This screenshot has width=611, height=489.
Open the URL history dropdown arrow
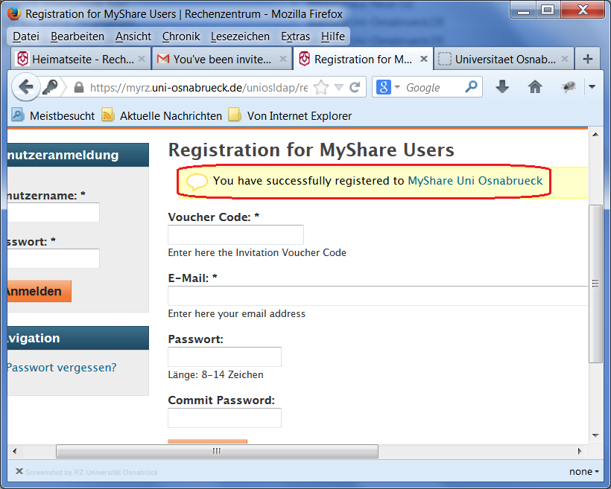tap(338, 87)
